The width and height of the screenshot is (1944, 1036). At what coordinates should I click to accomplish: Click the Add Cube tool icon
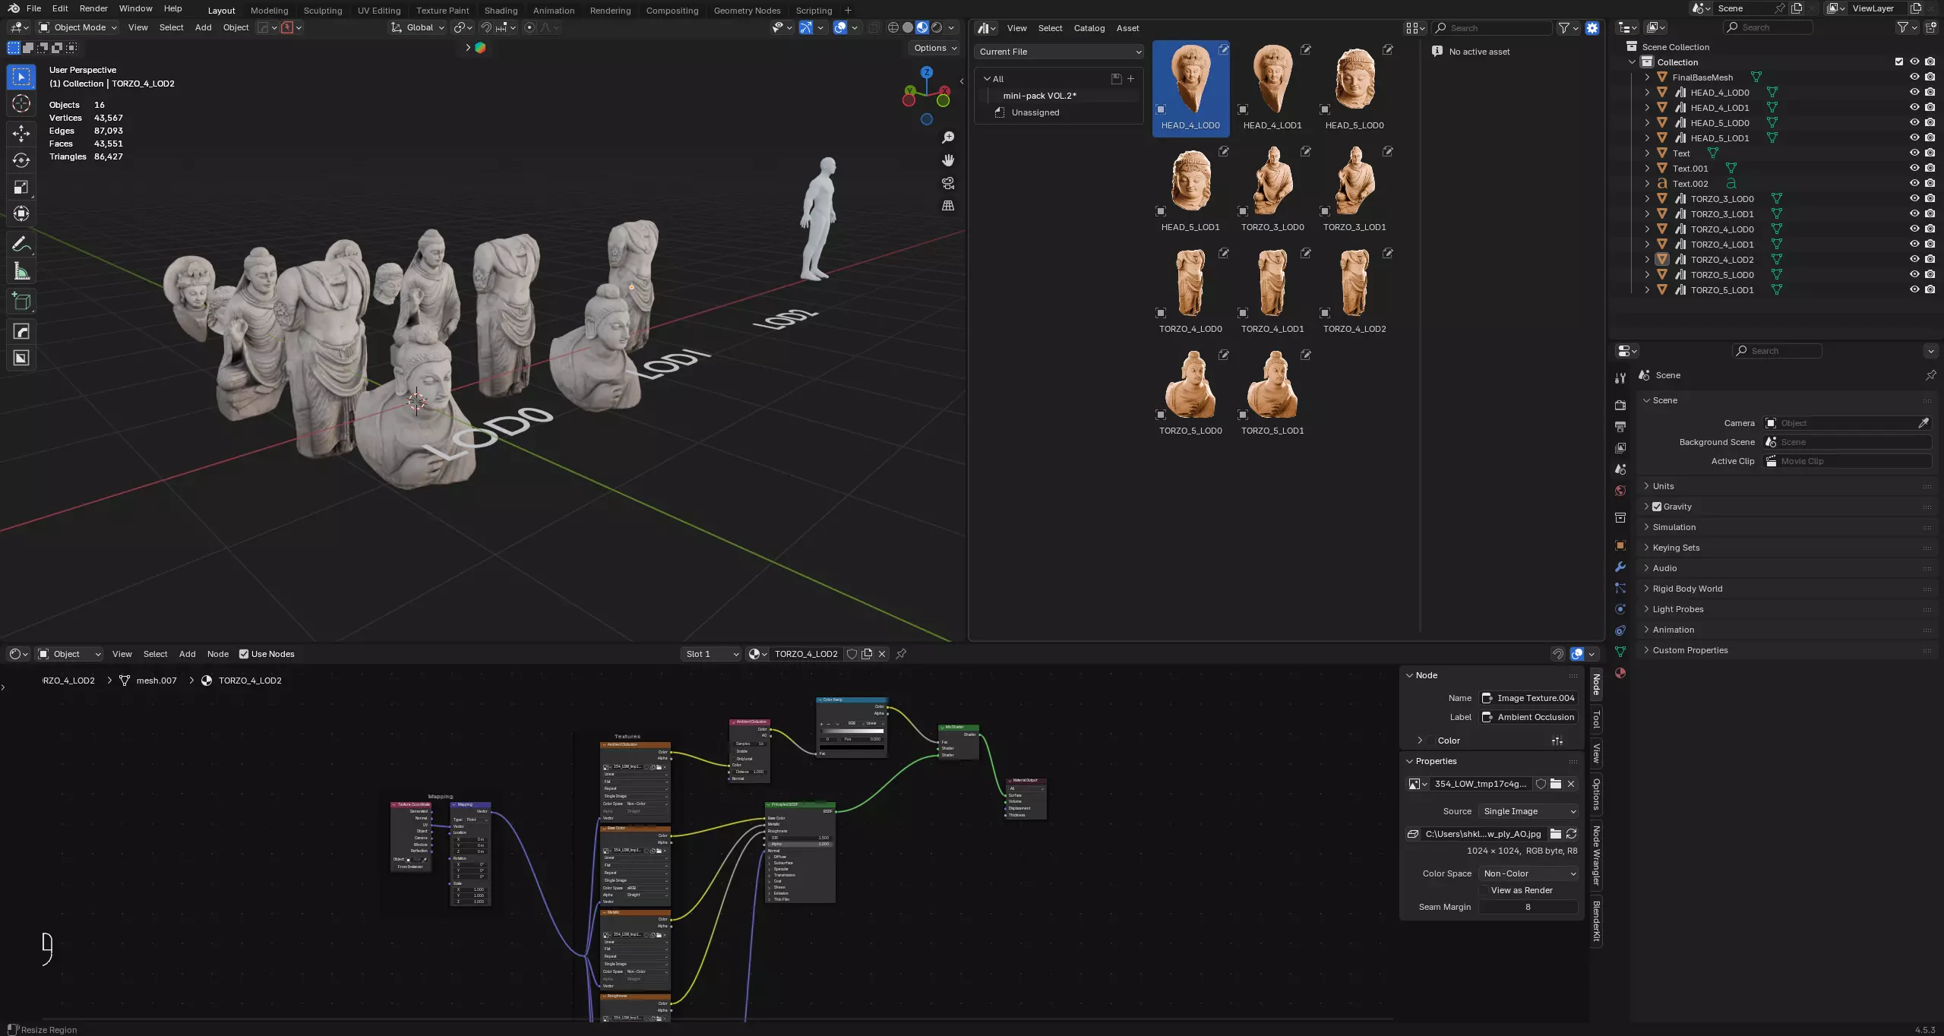pyautogui.click(x=21, y=302)
